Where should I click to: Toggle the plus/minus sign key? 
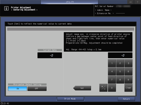click(103, 88)
